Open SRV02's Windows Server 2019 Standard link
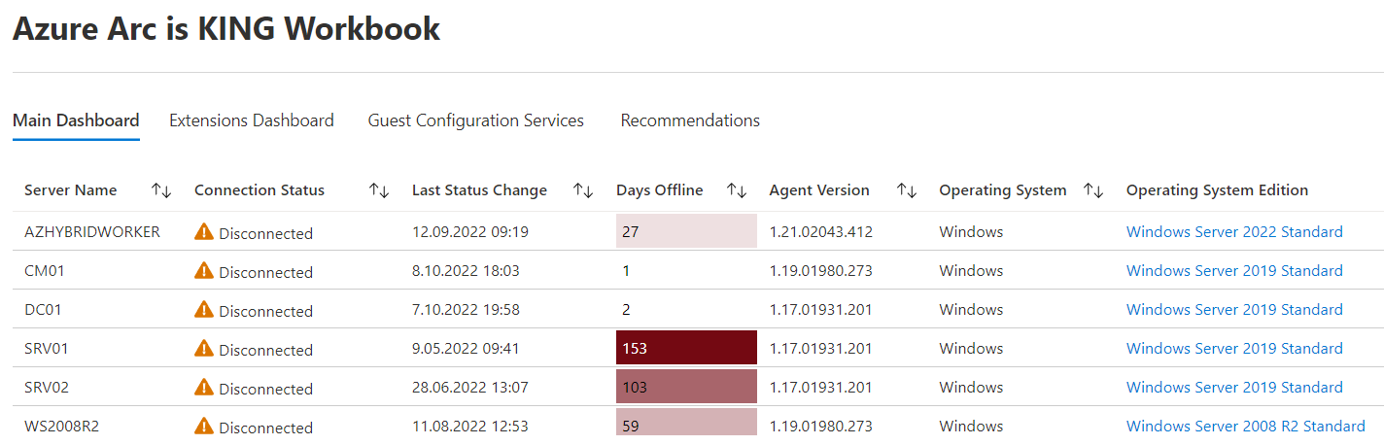This screenshot has width=1384, height=445. [1234, 388]
